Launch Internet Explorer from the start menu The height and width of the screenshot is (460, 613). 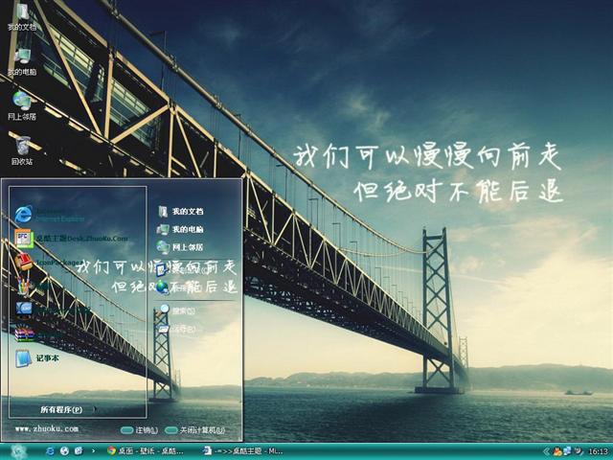(25, 215)
